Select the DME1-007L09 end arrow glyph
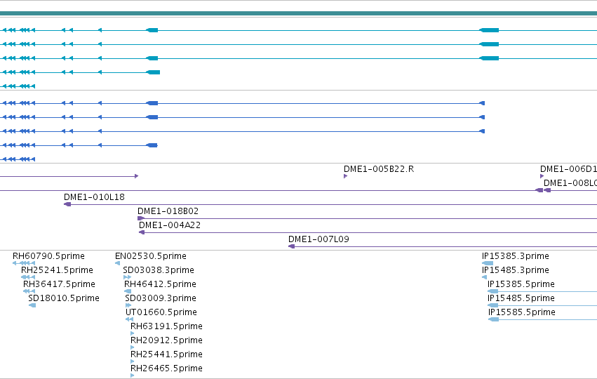597x379 pixels. (291, 246)
